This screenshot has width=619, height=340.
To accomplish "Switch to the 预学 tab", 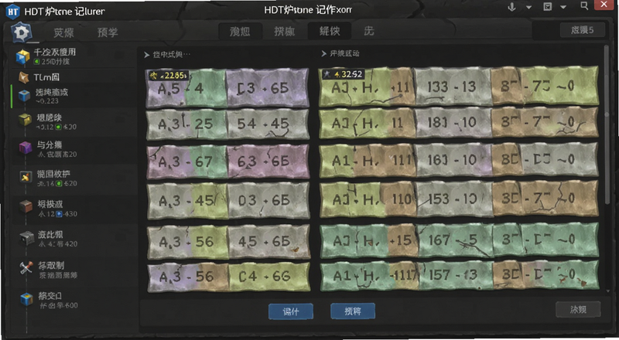I will [108, 32].
